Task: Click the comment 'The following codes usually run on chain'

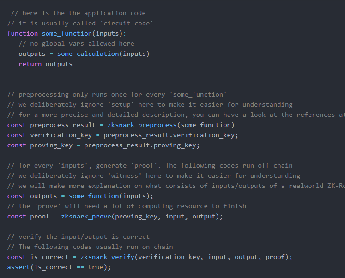Action: [90, 247]
